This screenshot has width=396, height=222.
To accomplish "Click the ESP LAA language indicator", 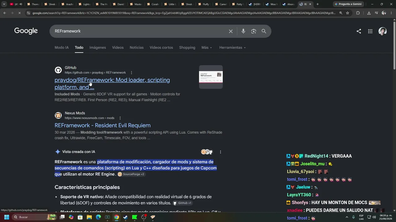I will click(x=361, y=217).
